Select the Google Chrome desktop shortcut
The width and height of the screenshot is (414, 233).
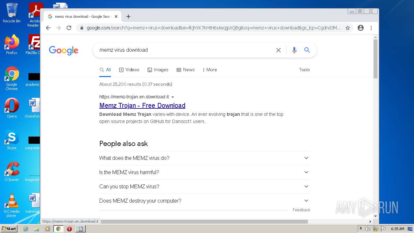point(12,79)
